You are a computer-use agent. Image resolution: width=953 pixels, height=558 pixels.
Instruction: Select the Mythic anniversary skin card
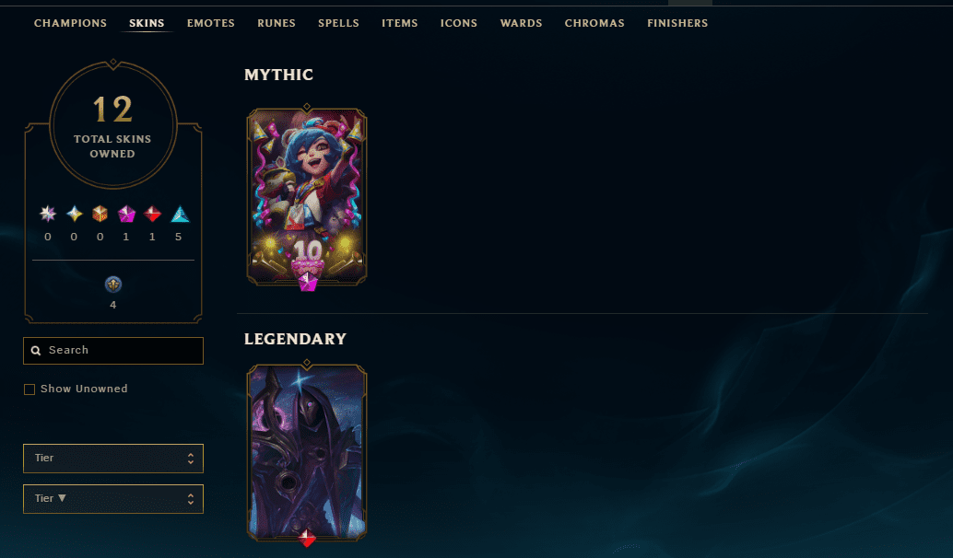tap(307, 195)
